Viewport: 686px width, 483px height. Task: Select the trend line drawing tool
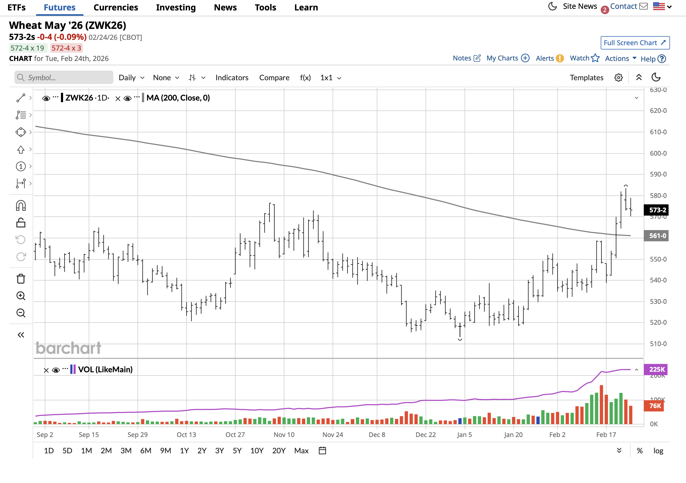(x=21, y=98)
